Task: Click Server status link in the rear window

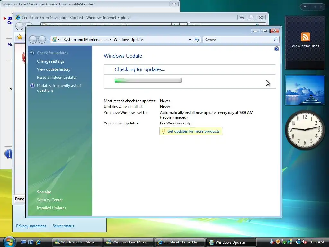Action: coord(63,226)
